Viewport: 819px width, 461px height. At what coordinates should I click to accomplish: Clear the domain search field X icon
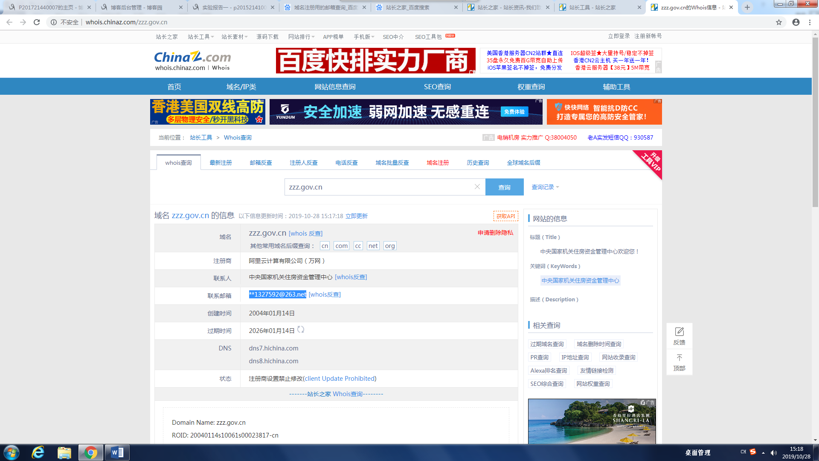pyautogui.click(x=477, y=187)
